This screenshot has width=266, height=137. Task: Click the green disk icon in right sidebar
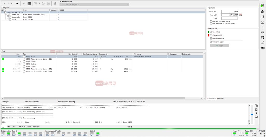(262, 6)
